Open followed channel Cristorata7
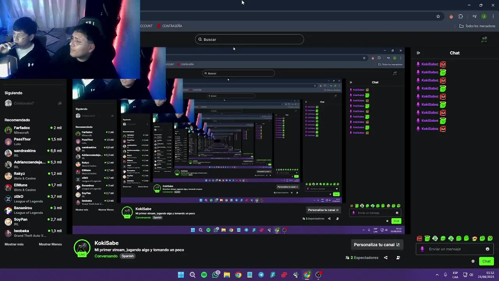 pos(33,103)
